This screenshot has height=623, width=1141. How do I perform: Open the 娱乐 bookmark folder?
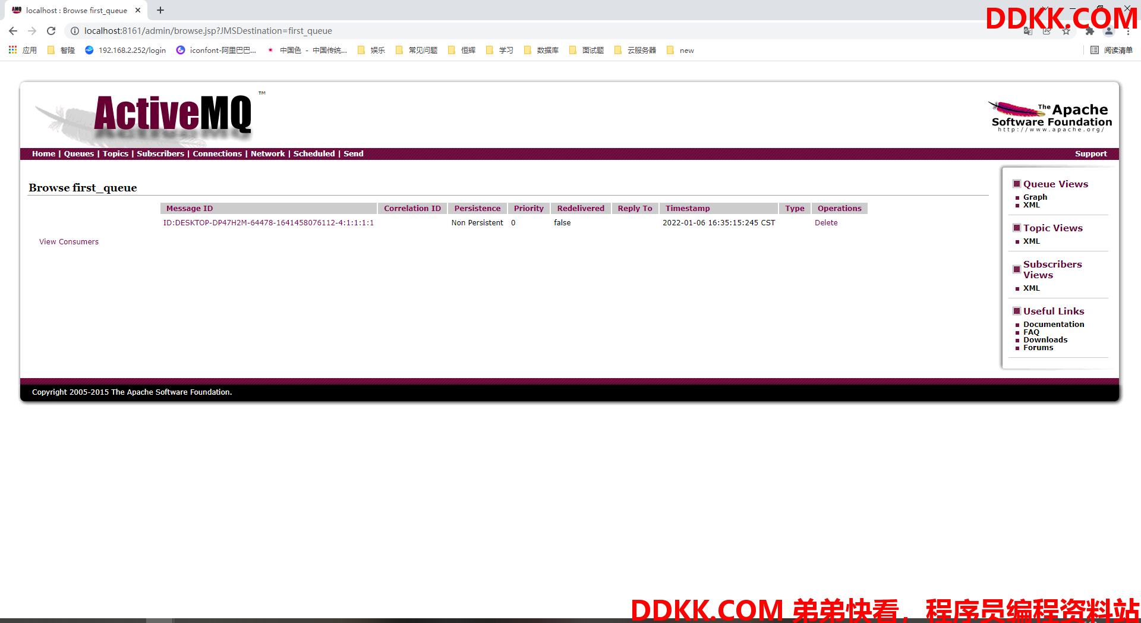371,51
